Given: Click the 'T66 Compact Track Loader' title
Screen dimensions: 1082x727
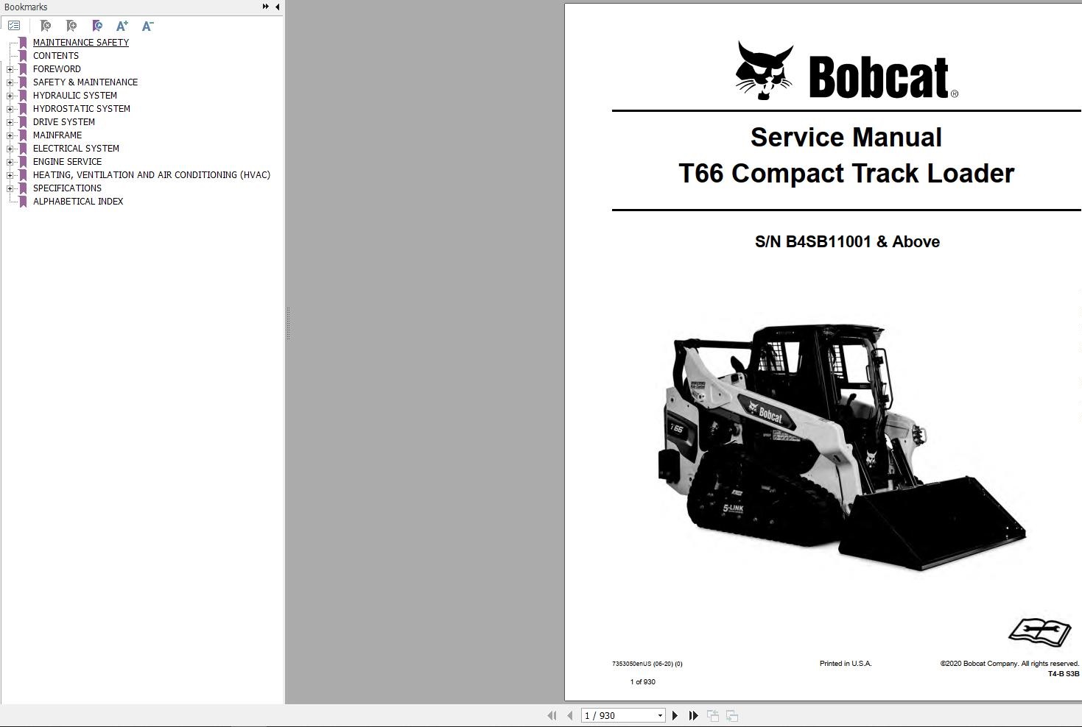Looking at the screenshot, I should [x=846, y=174].
